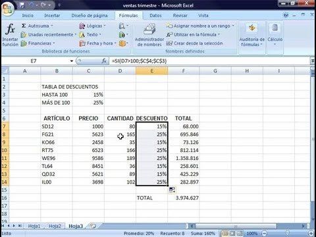Open the Financieras functions library
The image size is (316, 237).
pos(38,43)
